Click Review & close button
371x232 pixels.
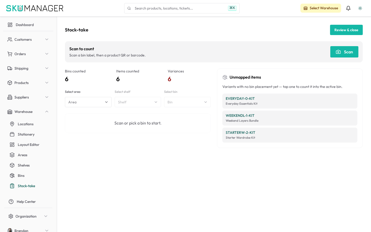(346, 30)
